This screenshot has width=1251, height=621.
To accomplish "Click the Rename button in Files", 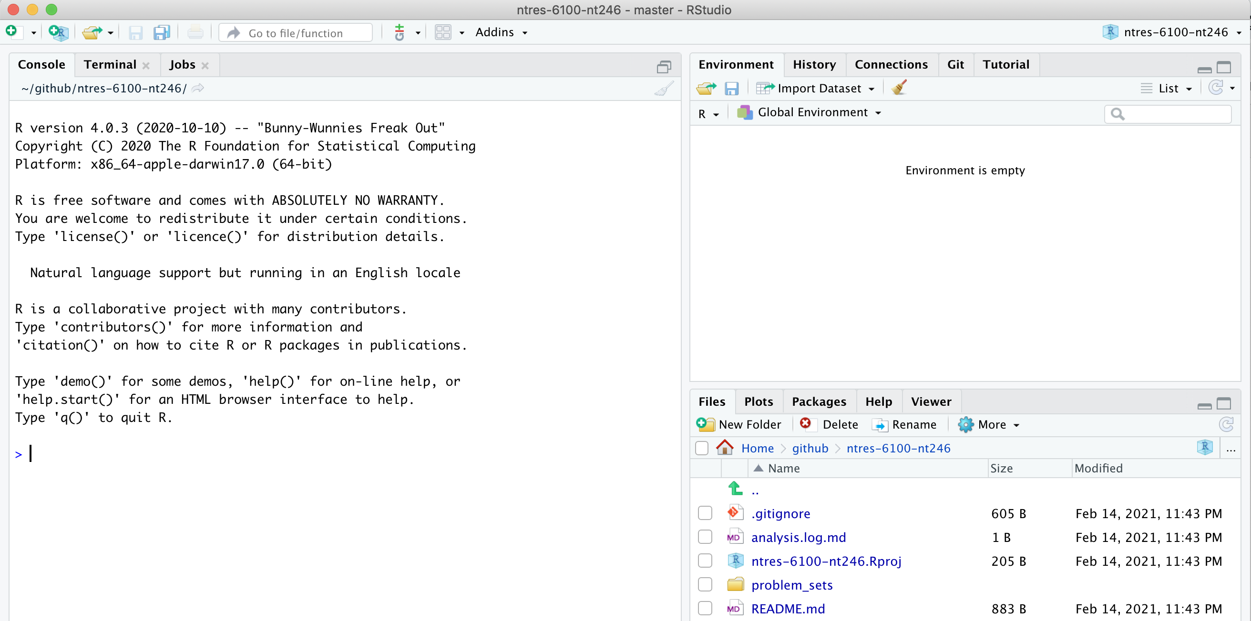I will 904,424.
